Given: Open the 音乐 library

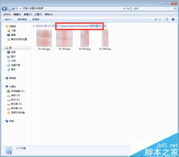Looking at the screenshot, I should point(13,69).
